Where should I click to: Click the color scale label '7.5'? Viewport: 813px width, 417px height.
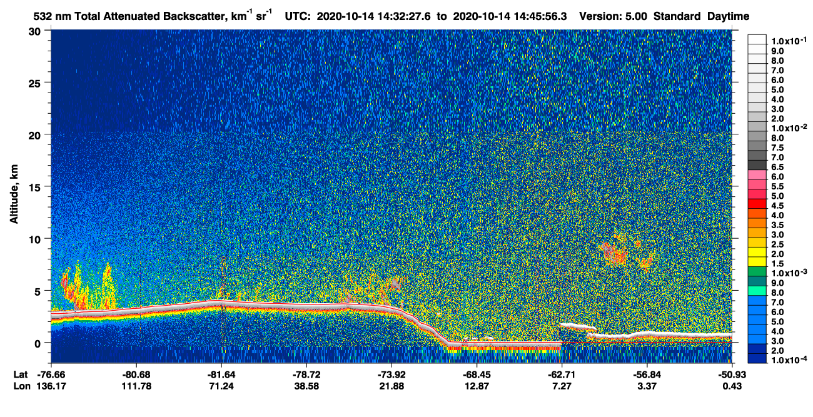(778, 148)
